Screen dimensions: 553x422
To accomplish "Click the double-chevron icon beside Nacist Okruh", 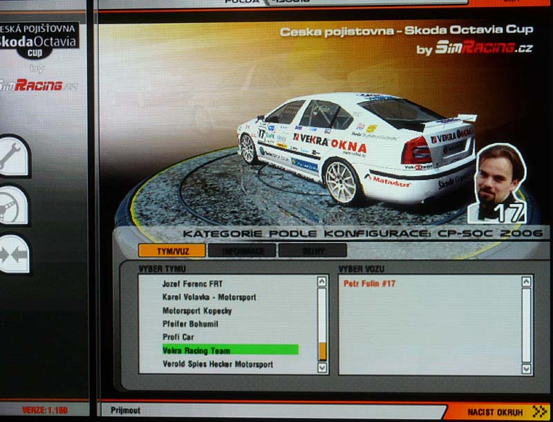I will tap(540, 412).
